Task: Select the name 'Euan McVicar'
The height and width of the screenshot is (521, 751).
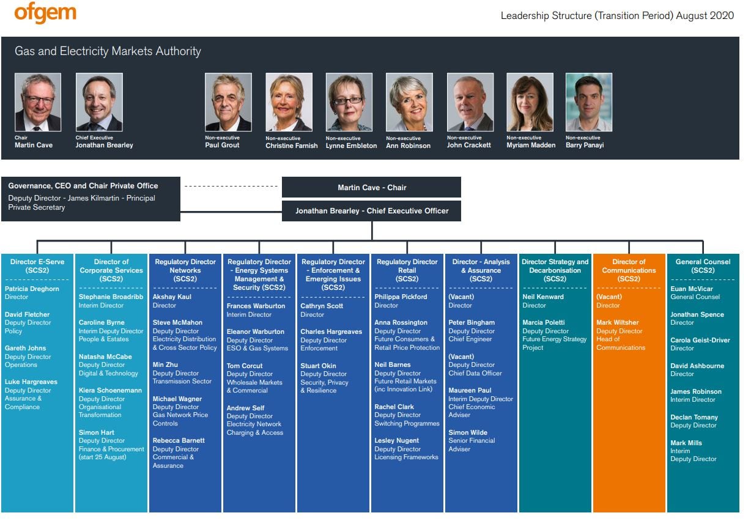Action: (x=692, y=289)
